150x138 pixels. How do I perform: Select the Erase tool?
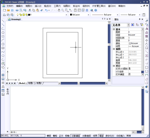pos(147,21)
